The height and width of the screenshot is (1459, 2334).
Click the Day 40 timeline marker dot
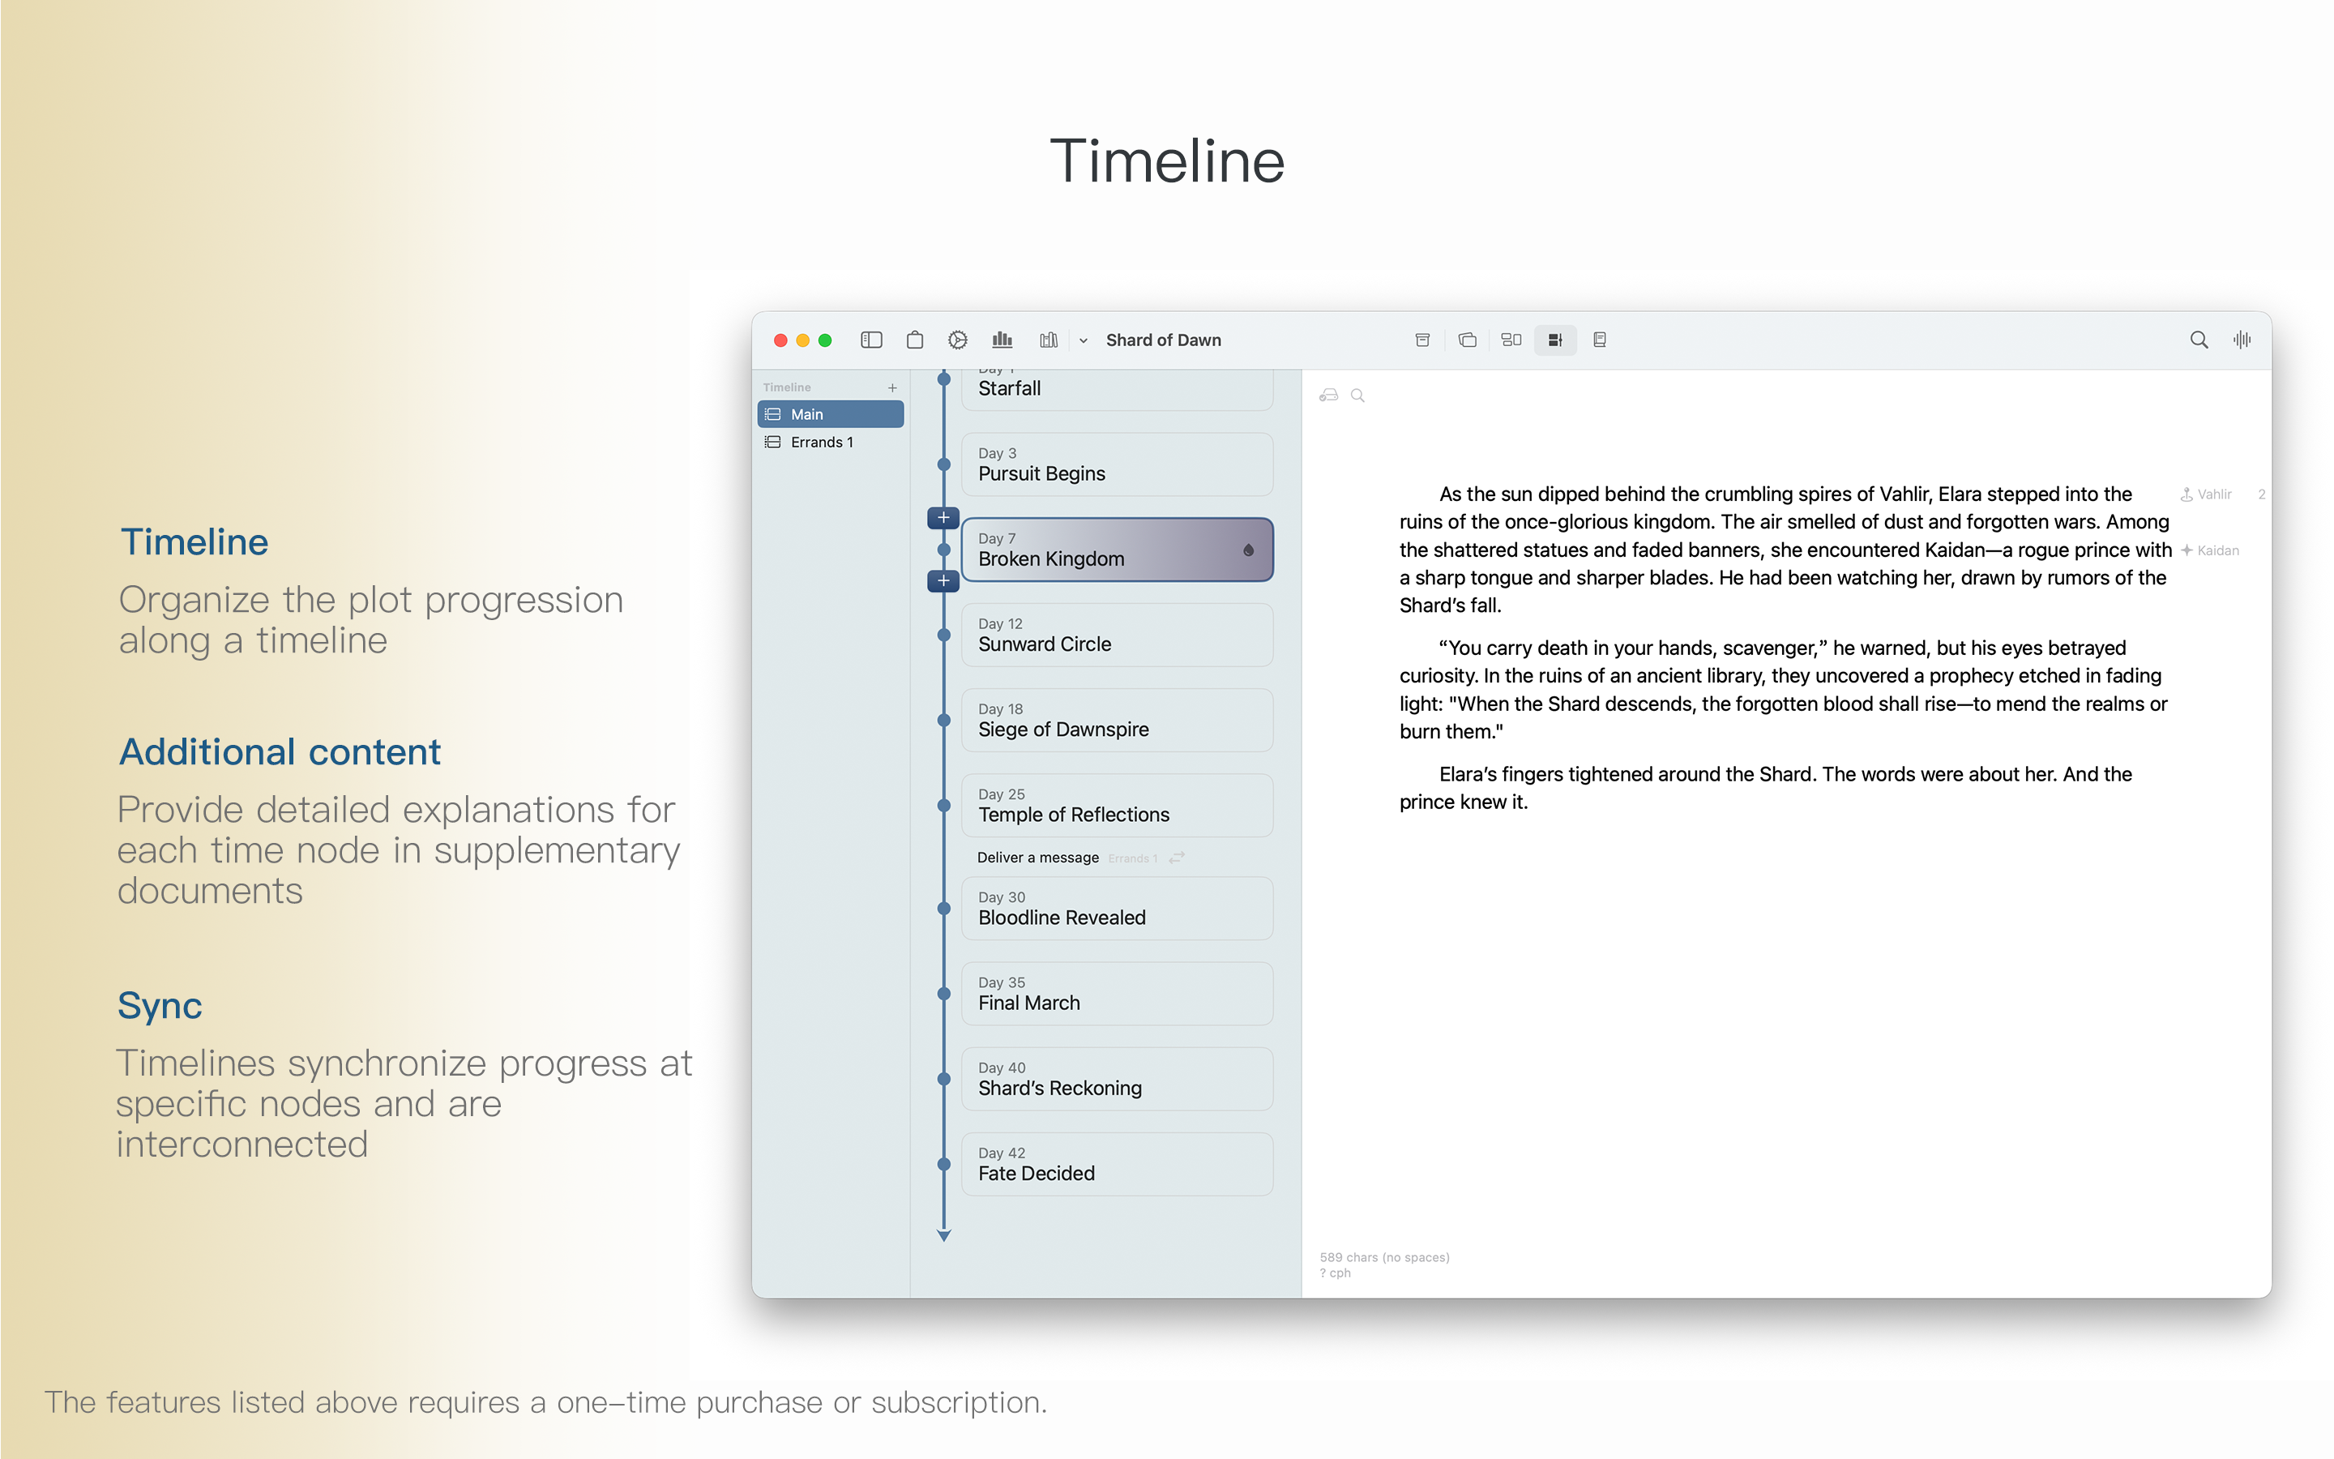(x=943, y=1079)
